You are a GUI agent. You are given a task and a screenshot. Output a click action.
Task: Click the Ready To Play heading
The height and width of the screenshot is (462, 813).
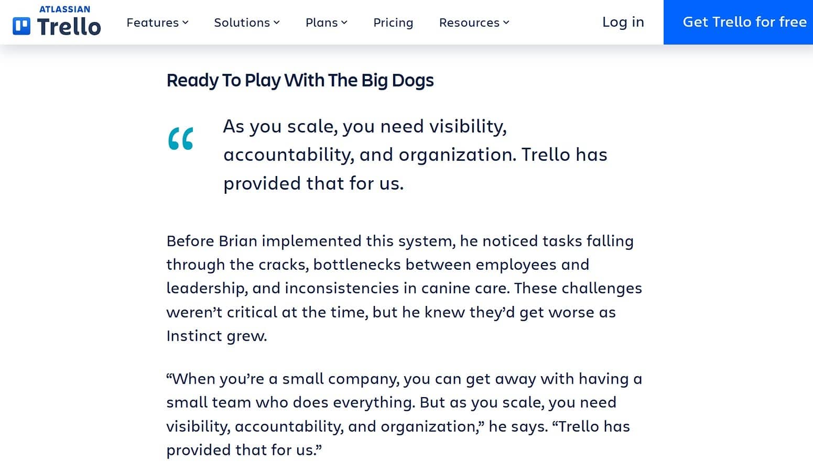[x=300, y=80]
